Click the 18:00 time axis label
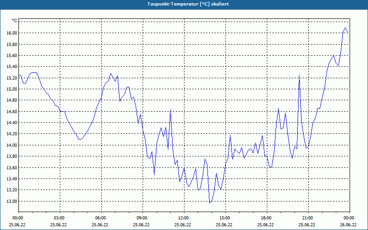The height and width of the screenshot is (230, 368). point(267,218)
